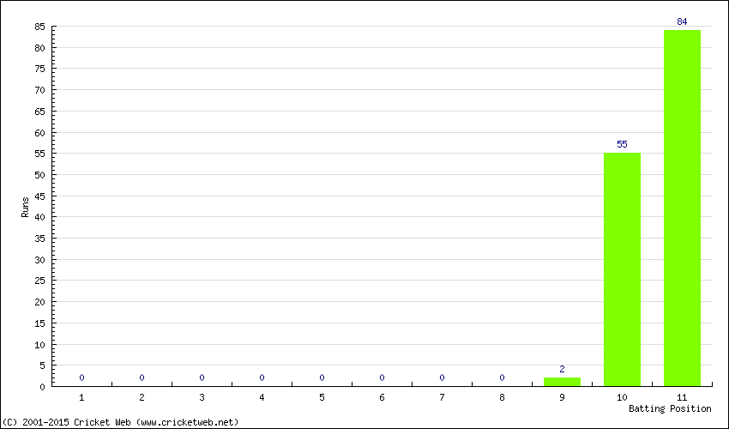Click the green bar for batting position 10

click(x=622, y=269)
